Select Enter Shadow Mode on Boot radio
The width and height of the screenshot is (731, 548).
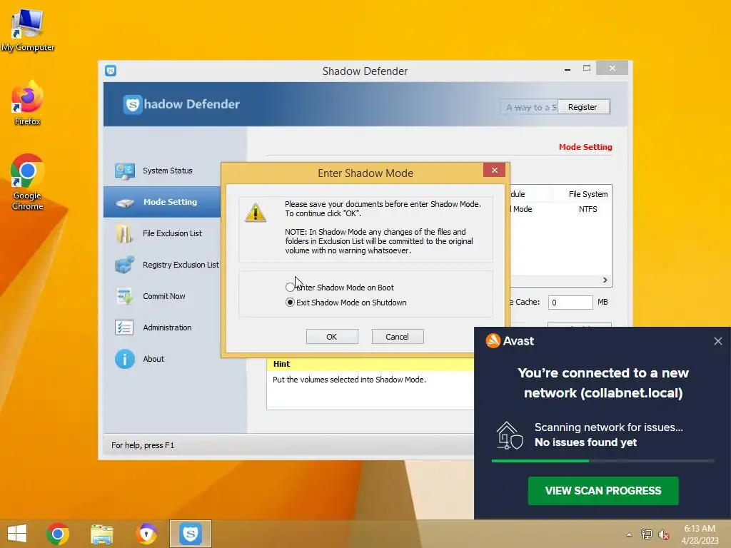[290, 288]
